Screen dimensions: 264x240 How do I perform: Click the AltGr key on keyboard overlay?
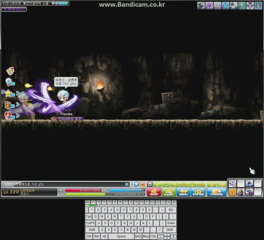(x=138, y=236)
